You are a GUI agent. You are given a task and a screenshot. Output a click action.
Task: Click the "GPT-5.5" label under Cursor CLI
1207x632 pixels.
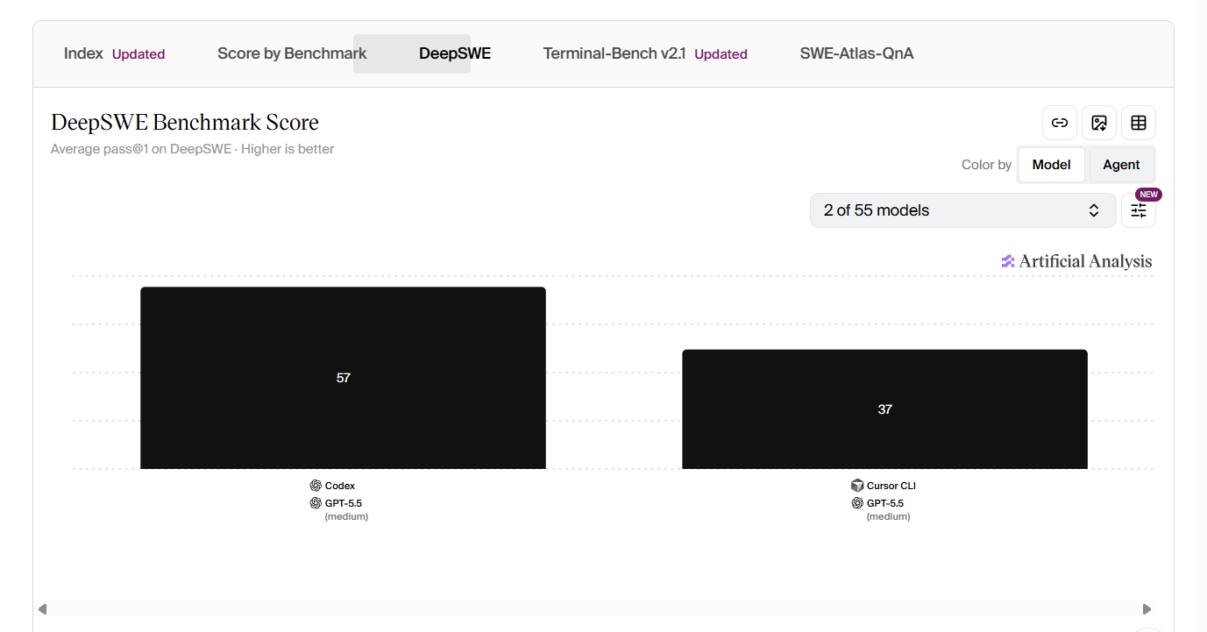885,503
